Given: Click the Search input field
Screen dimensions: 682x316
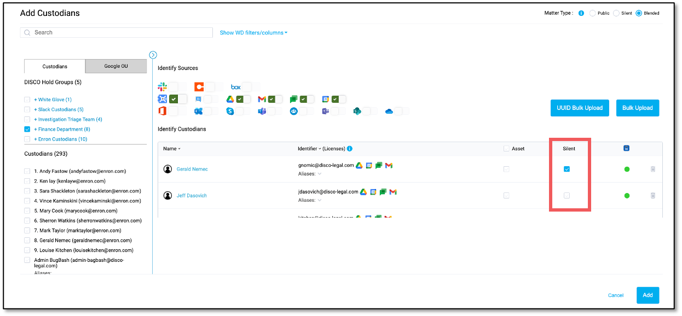Looking at the screenshot, I should coord(117,33).
